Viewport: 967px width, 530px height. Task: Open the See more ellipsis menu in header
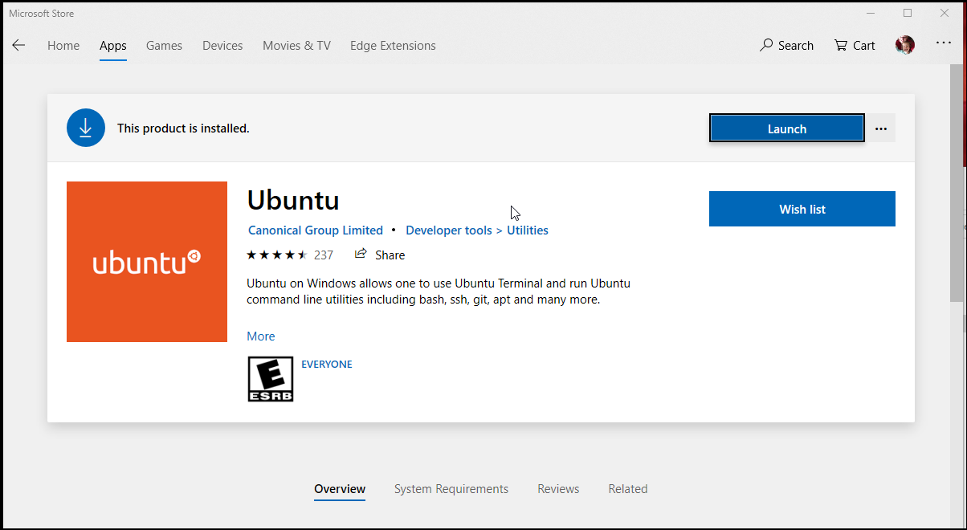pyautogui.click(x=944, y=43)
